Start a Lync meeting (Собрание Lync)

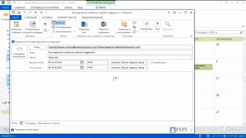84,28
